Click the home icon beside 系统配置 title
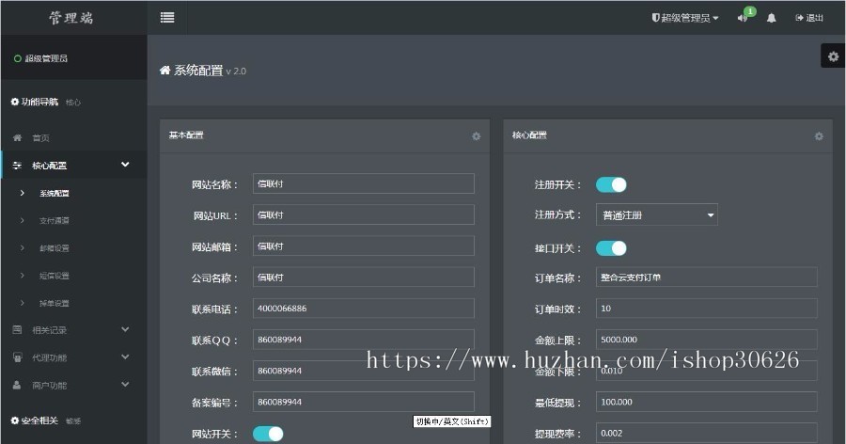The image size is (846, 444). [x=165, y=71]
